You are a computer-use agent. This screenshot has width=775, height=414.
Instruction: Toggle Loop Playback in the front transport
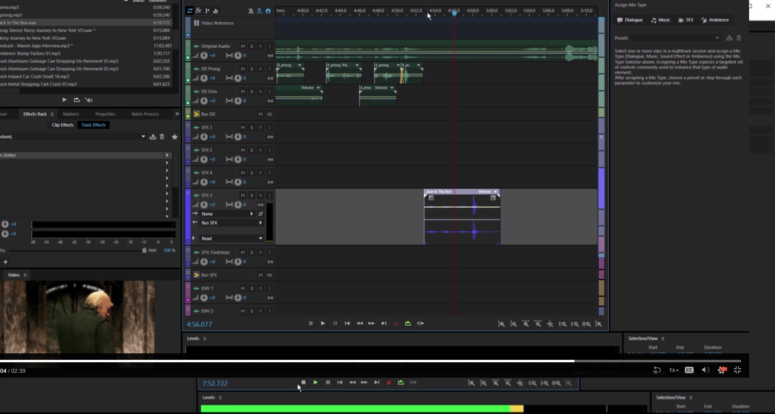(x=408, y=323)
